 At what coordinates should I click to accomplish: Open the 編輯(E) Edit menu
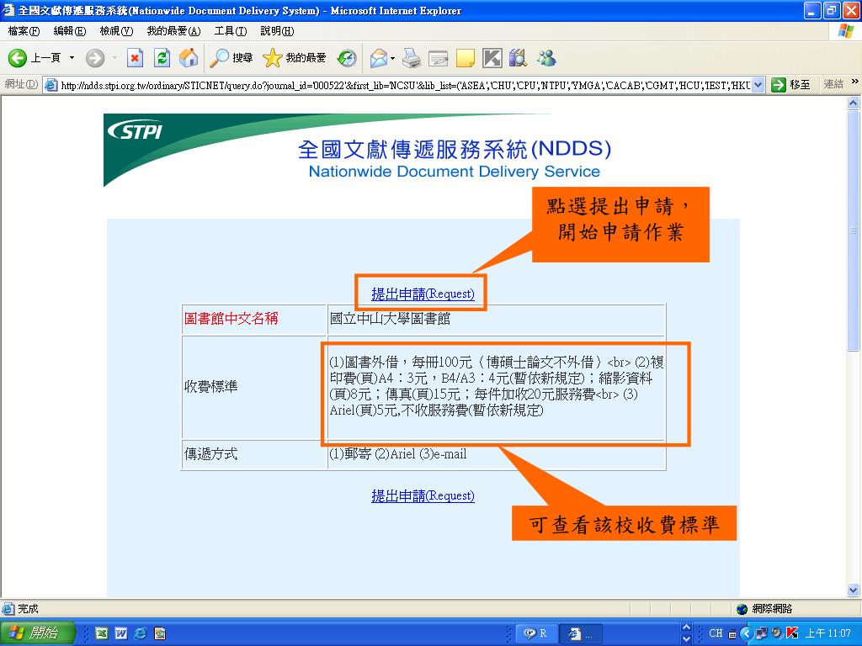coord(70,31)
